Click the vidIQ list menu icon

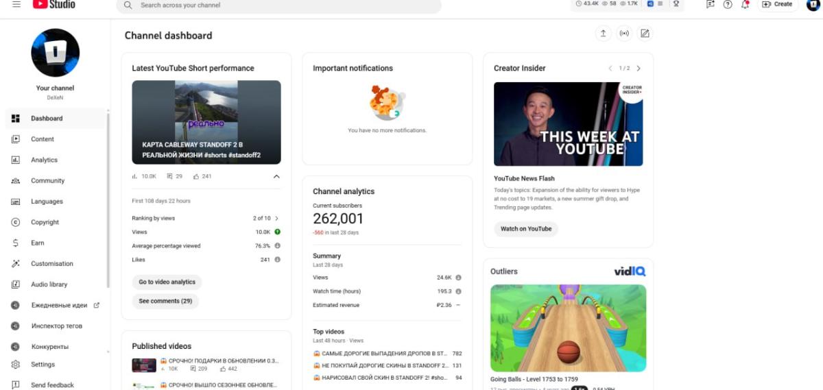point(660,3)
